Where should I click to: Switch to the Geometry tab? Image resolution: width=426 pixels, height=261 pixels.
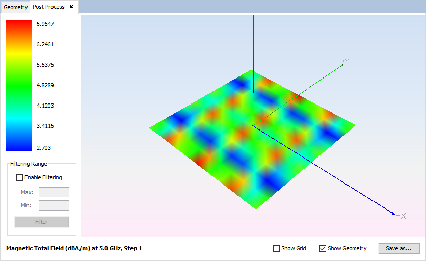(x=15, y=7)
